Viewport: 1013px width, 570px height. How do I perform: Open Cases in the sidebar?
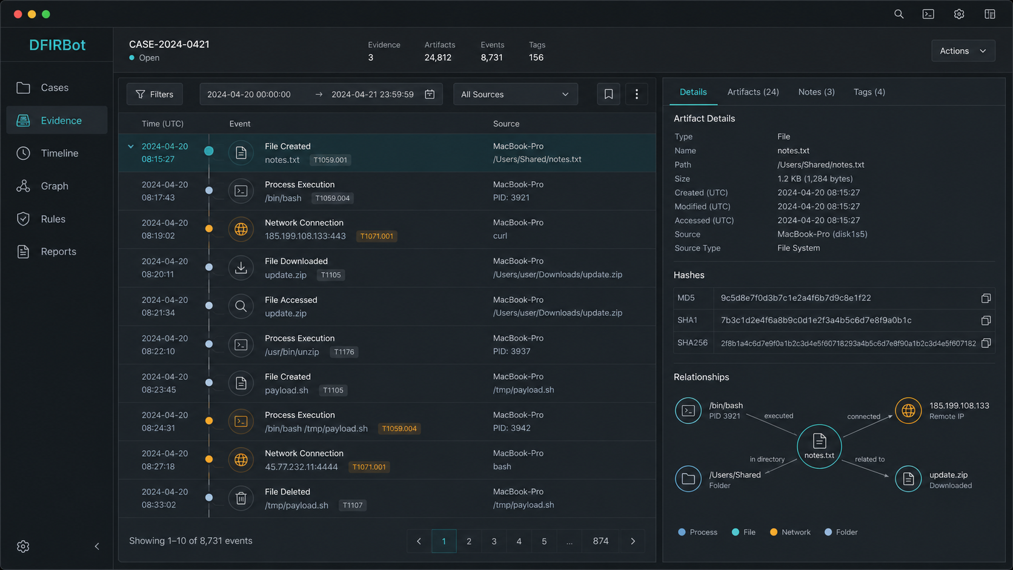pos(57,88)
